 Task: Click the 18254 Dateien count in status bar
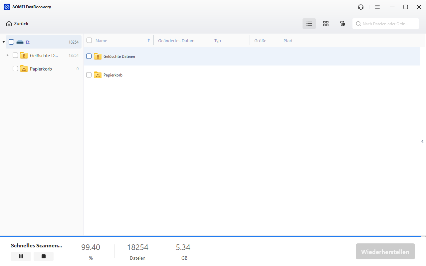click(137, 247)
